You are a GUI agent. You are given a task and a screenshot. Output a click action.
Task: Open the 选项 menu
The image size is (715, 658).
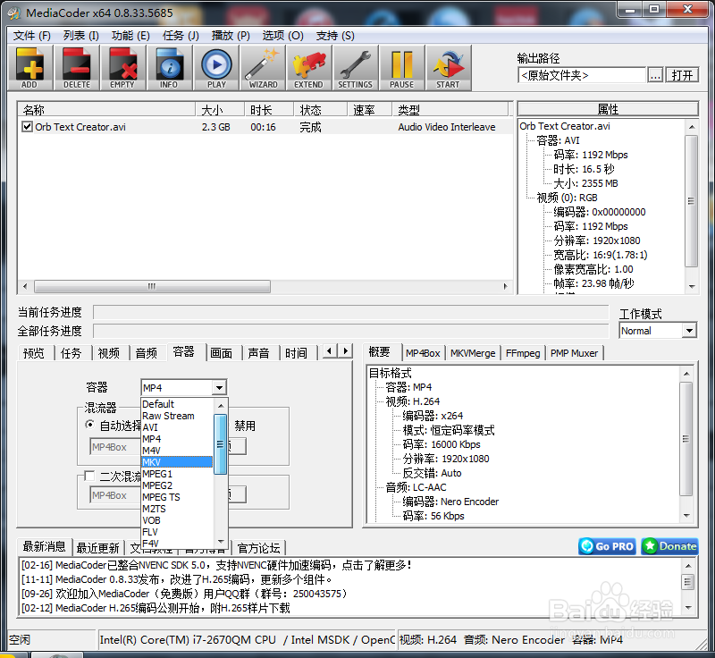[x=282, y=35]
